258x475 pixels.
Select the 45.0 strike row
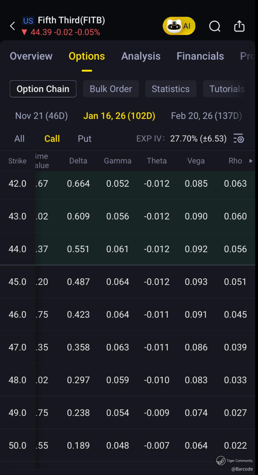click(127, 282)
